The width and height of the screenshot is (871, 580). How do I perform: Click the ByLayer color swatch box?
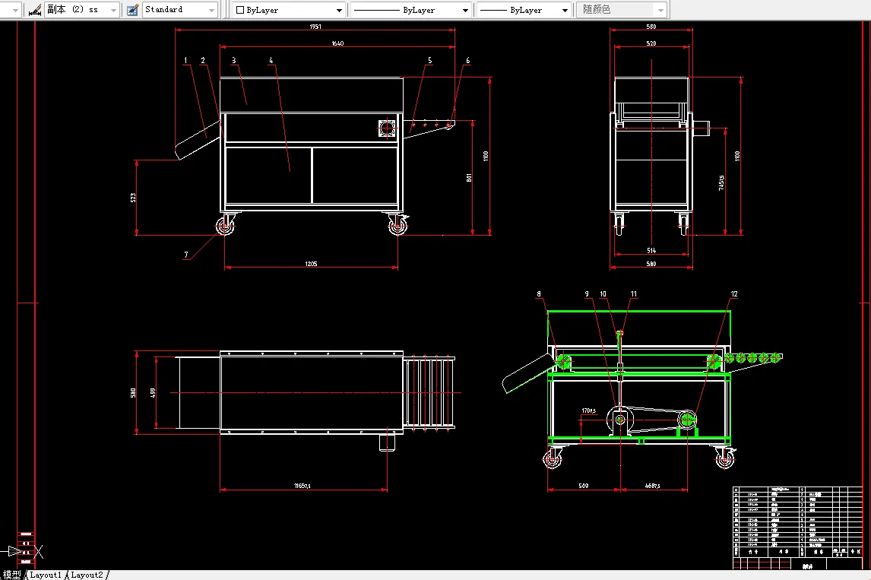(240, 10)
